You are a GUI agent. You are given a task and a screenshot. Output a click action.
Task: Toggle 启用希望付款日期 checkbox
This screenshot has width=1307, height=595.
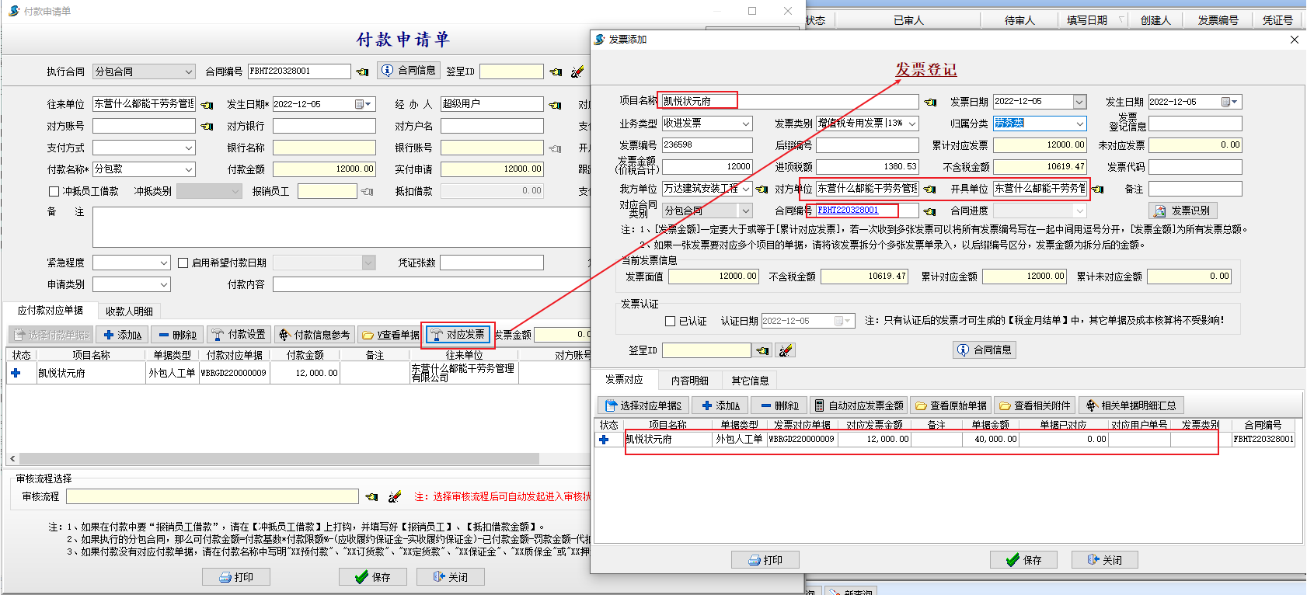click(x=183, y=263)
